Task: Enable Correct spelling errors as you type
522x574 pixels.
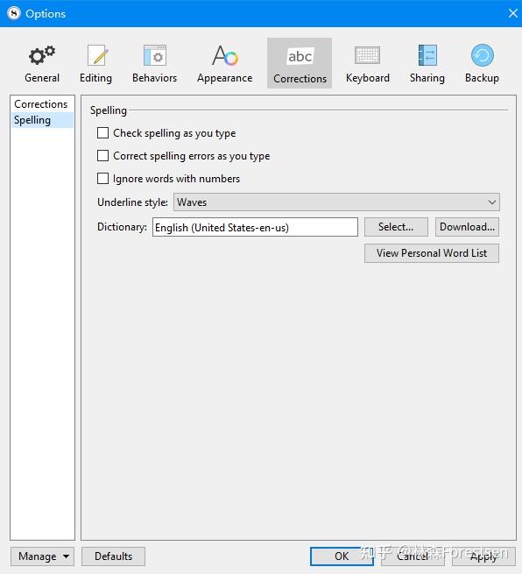Action: [x=102, y=156]
